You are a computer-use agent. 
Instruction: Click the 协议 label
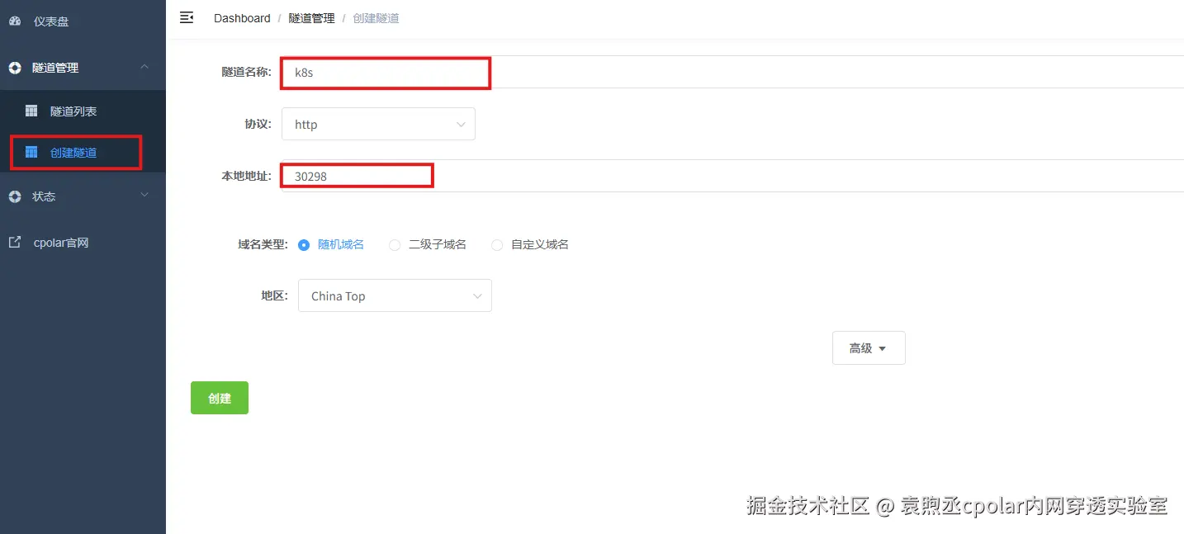point(258,124)
